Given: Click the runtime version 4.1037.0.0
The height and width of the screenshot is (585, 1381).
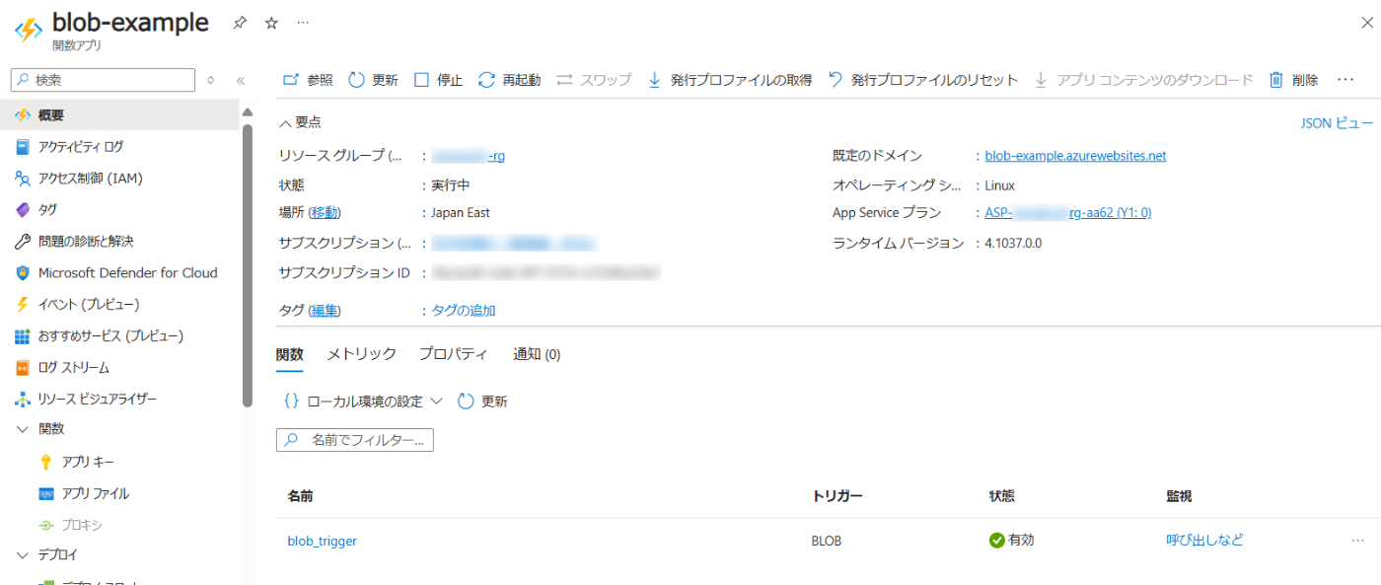Looking at the screenshot, I should pos(1013,242).
